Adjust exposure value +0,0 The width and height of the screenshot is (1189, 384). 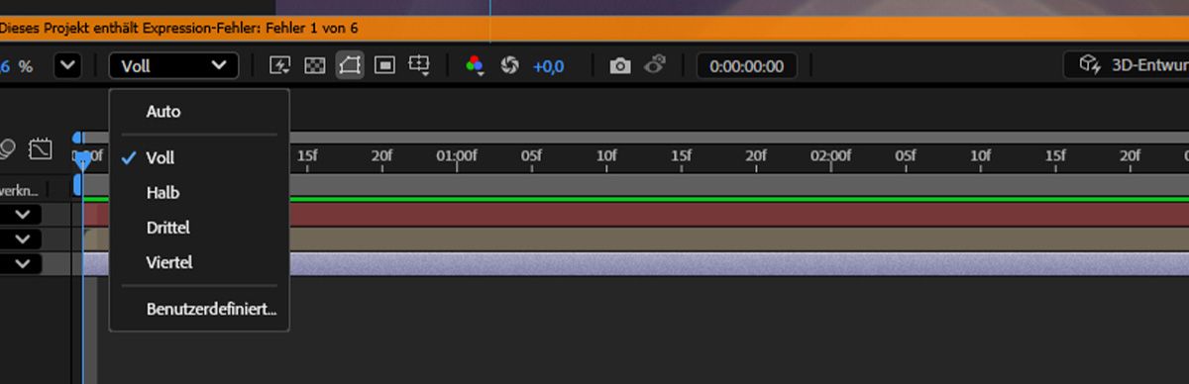coord(548,66)
